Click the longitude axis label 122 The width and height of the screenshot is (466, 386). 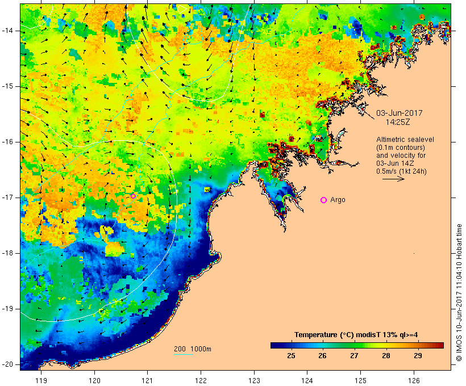pyautogui.click(x=201, y=381)
